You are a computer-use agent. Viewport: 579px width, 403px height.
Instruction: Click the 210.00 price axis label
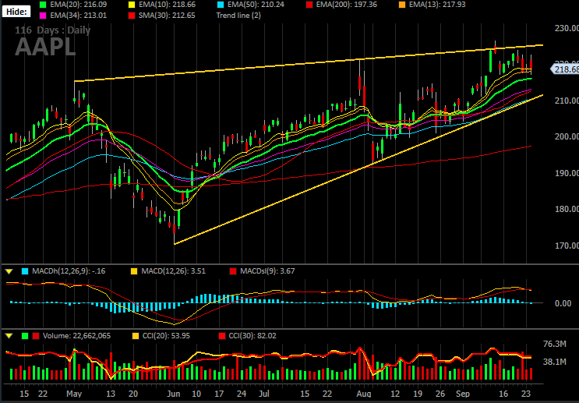pos(567,101)
